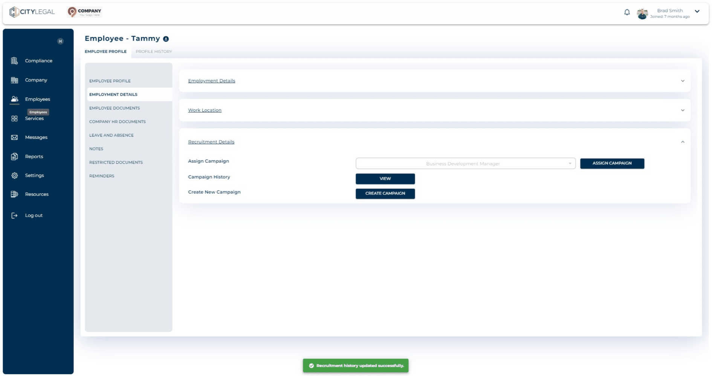
Task: Open the Assign Campaign dropdown
Action: [x=465, y=164]
